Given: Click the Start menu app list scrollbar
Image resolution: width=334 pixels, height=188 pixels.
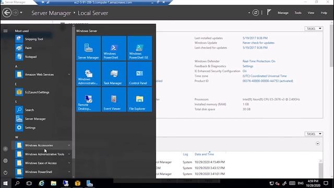Looking at the screenshot, I should (x=74, y=92).
